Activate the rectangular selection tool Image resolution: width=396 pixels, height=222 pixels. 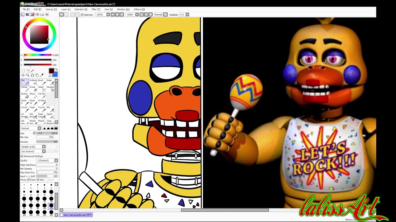point(23,71)
